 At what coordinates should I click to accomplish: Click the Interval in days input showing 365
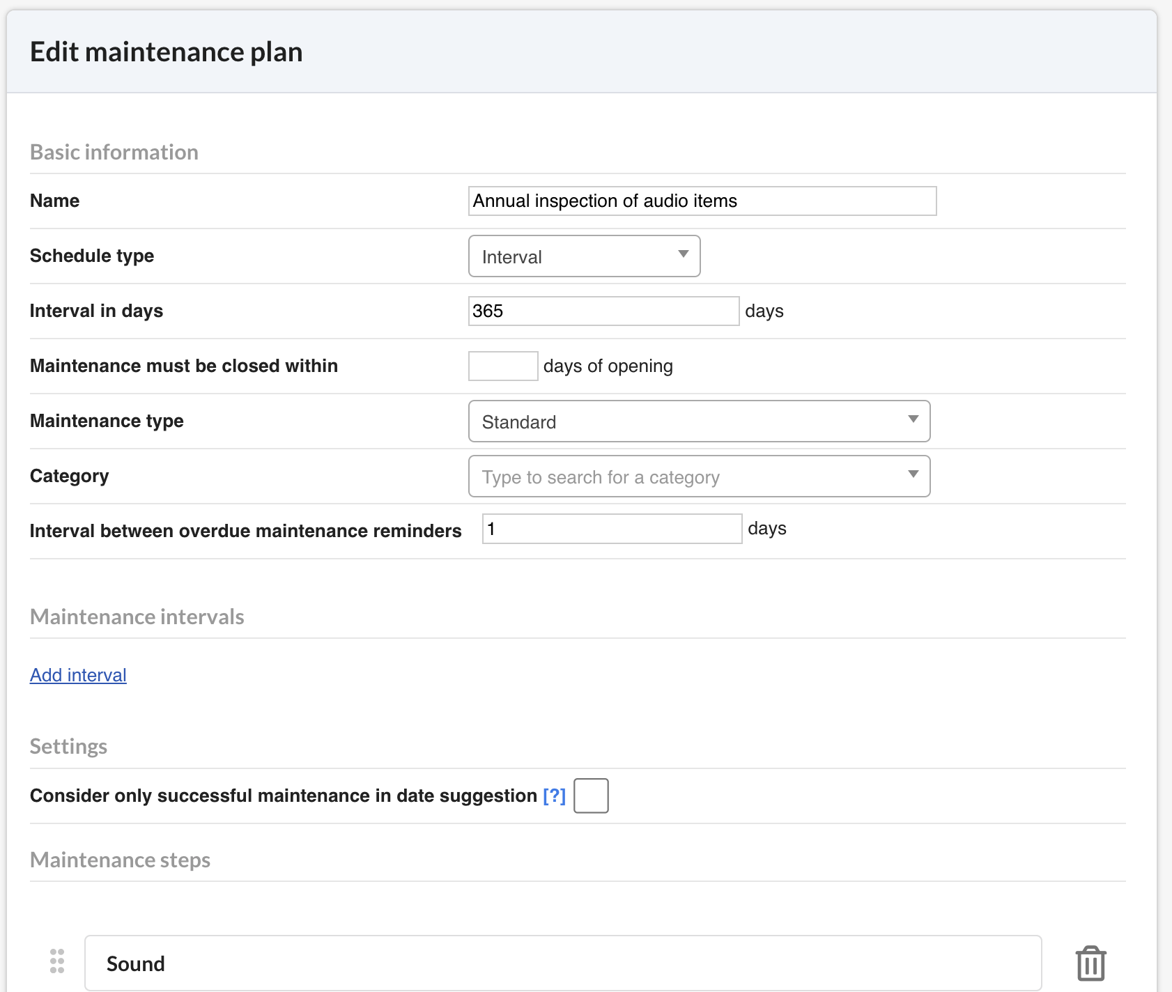click(x=603, y=311)
